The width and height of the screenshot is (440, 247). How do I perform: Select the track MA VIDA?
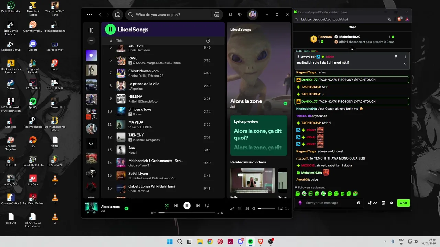pos(163,124)
